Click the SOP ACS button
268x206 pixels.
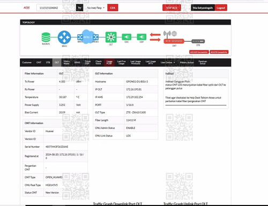pos(172,8)
